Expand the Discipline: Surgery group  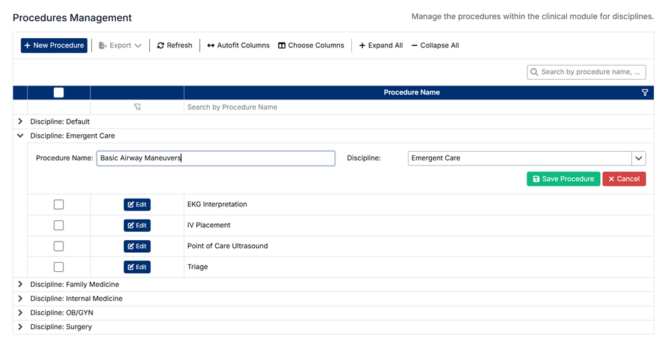click(20, 327)
